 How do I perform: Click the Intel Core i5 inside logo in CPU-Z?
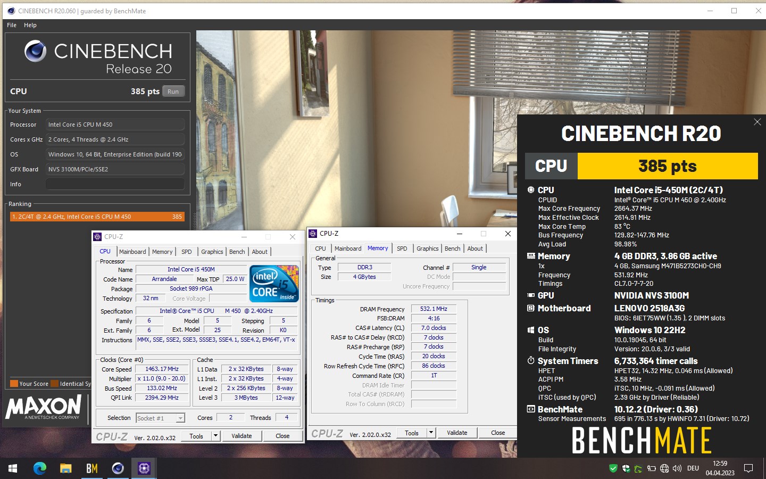coord(274,284)
